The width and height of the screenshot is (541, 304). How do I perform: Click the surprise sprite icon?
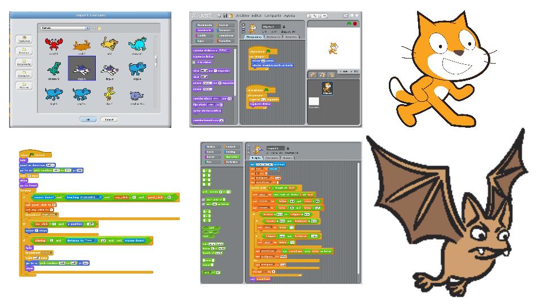click(331, 75)
